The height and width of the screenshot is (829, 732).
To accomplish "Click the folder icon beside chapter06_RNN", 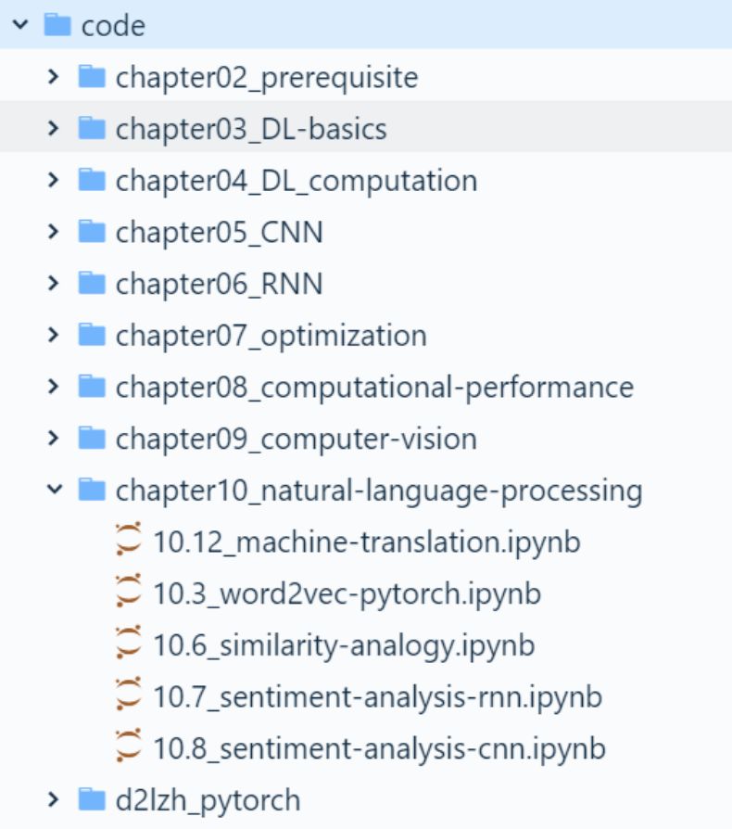I will 92,283.
